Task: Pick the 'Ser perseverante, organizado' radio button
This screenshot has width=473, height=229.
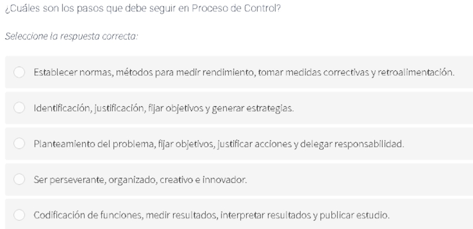Action: [x=19, y=180]
